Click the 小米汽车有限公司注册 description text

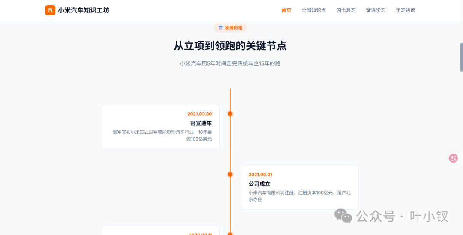click(x=300, y=196)
